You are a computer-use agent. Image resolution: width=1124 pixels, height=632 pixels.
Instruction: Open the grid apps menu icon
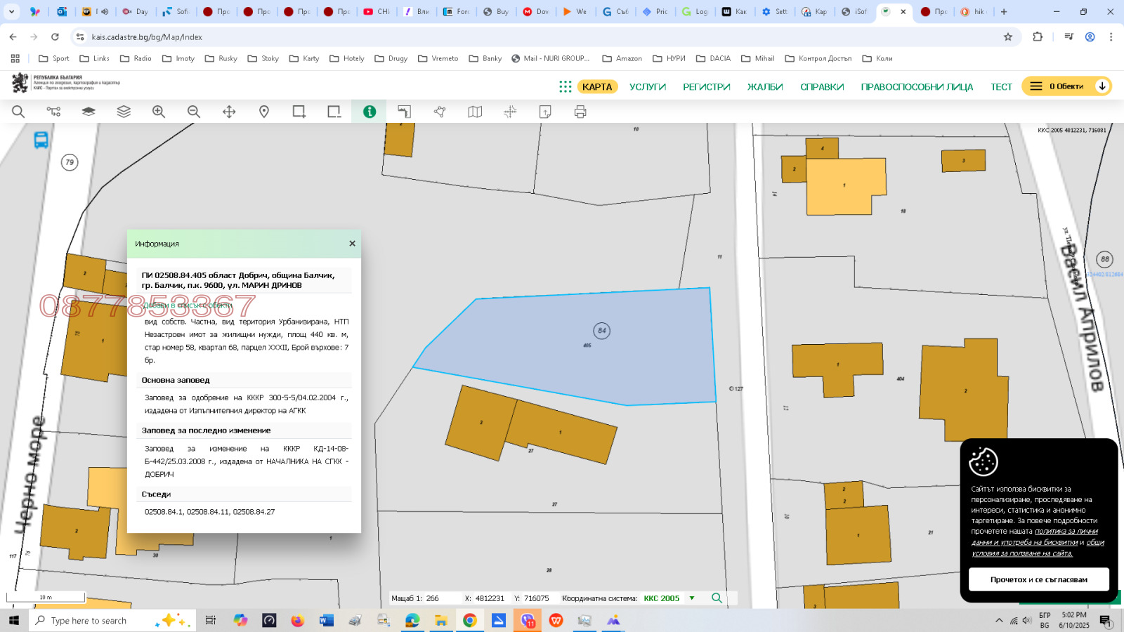point(565,86)
